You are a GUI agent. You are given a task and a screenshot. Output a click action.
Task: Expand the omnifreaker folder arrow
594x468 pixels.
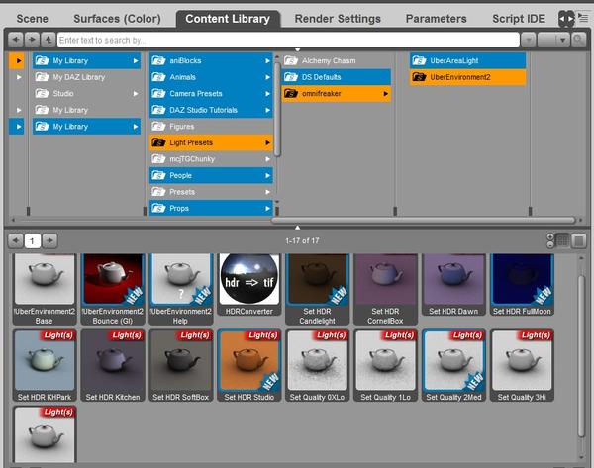385,94
